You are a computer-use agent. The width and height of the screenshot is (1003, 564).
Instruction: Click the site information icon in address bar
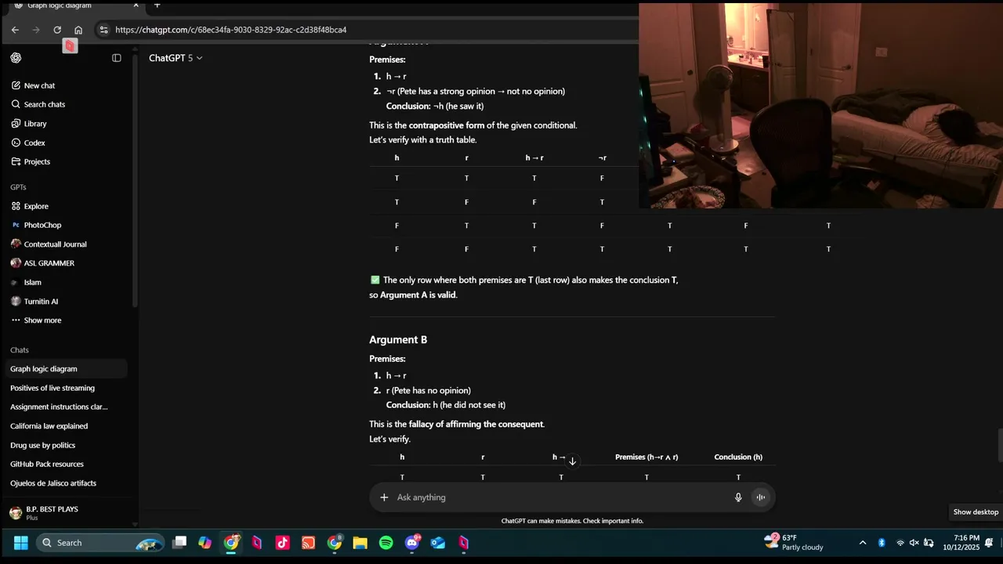pos(103,30)
